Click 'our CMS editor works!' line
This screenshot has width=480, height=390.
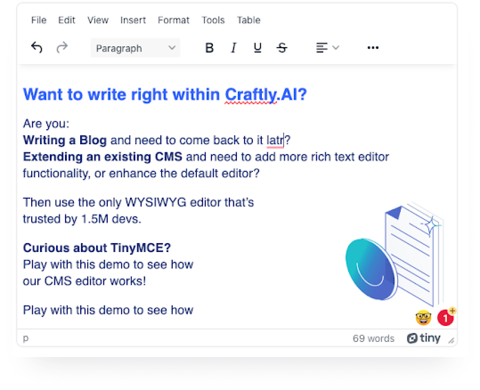(x=85, y=281)
